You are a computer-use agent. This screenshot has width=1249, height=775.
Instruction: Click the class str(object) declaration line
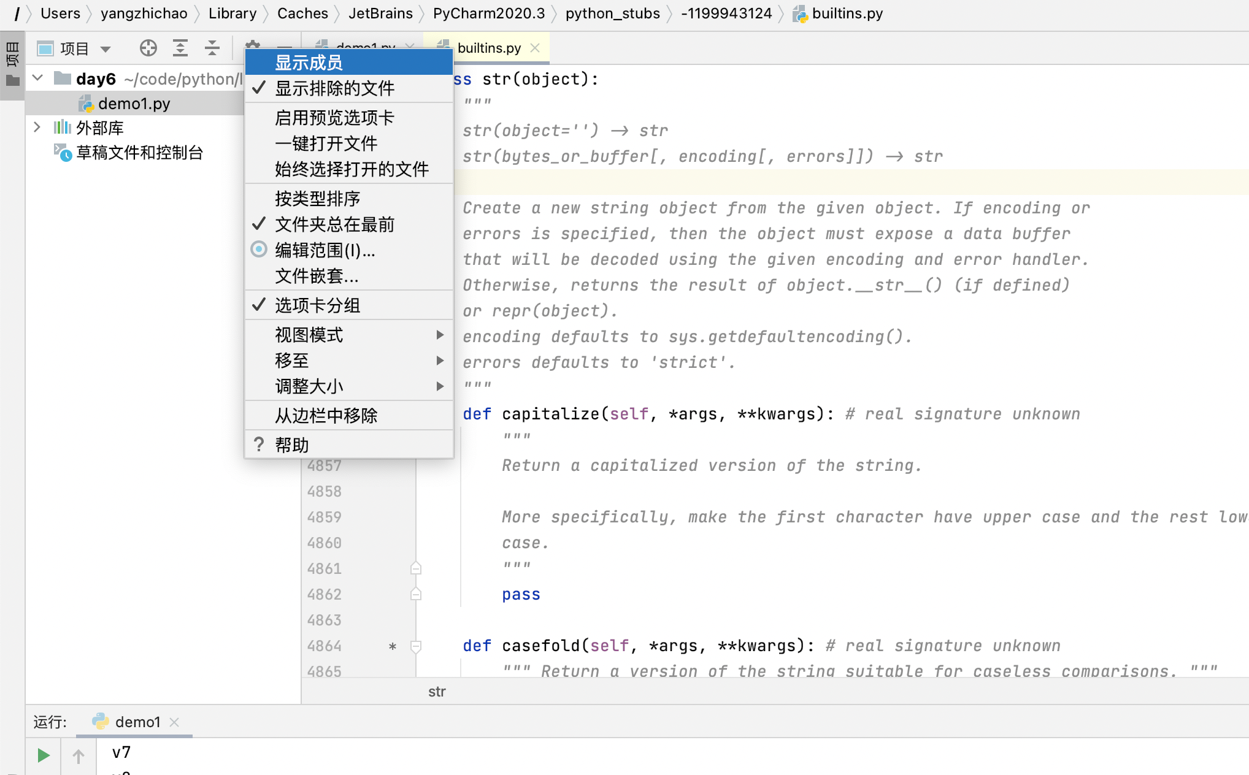(x=526, y=79)
